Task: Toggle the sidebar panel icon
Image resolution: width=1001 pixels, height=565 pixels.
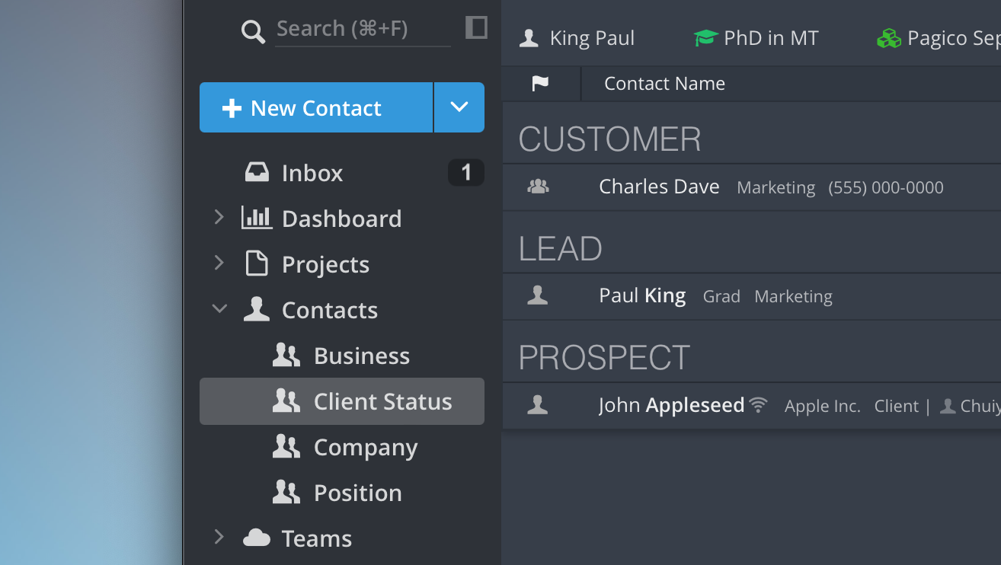Action: [476, 27]
